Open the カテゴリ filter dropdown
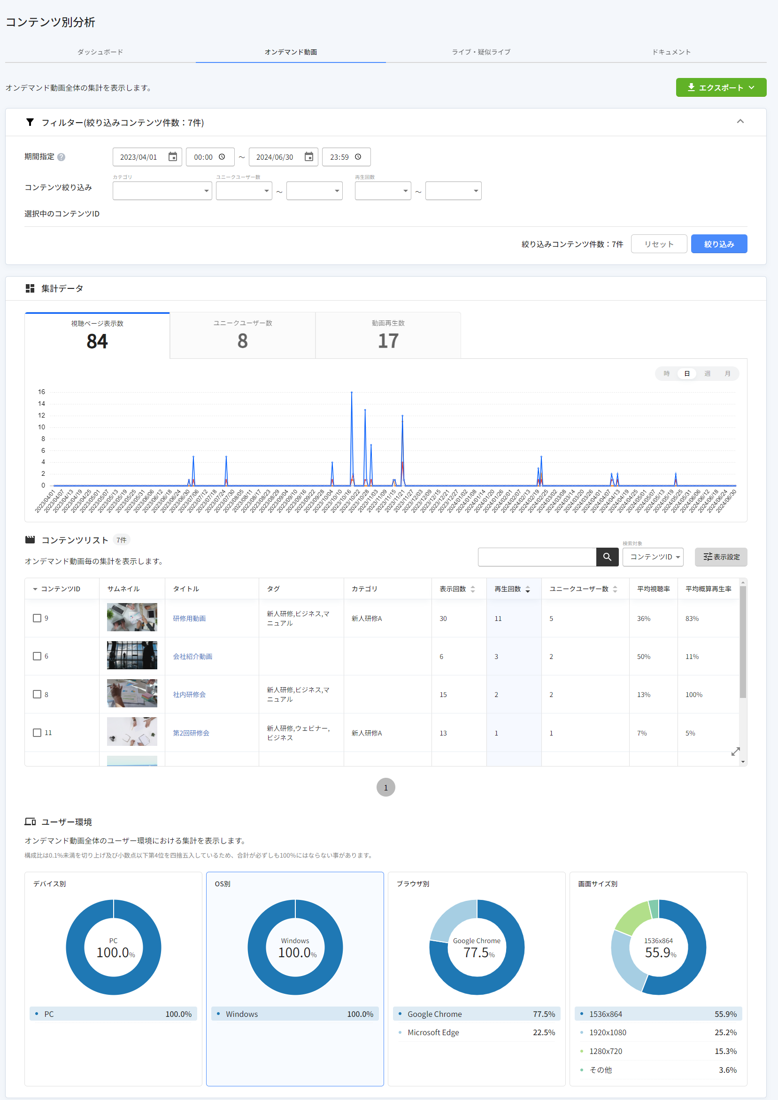This screenshot has width=778, height=1100. pyautogui.click(x=162, y=191)
